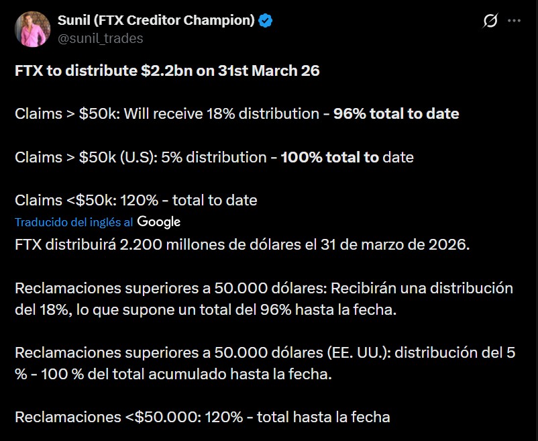
Task: Click the blue verified badge
Action: (266, 21)
